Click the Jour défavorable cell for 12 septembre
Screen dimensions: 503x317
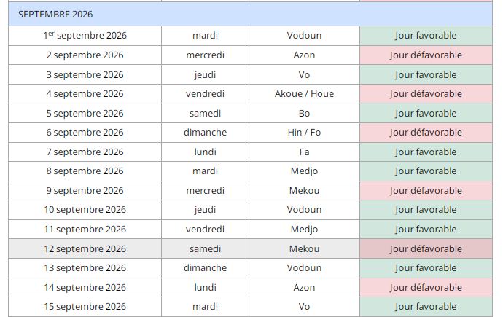tap(426, 248)
